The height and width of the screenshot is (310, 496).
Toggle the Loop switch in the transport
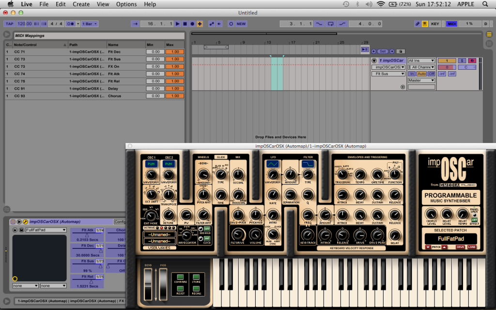coord(330,24)
